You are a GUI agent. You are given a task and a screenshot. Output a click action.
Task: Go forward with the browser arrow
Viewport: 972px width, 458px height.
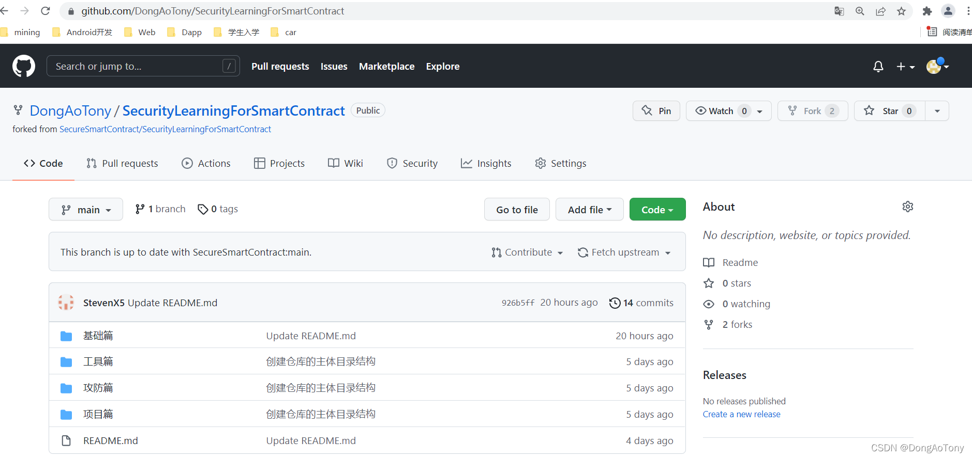click(x=24, y=11)
